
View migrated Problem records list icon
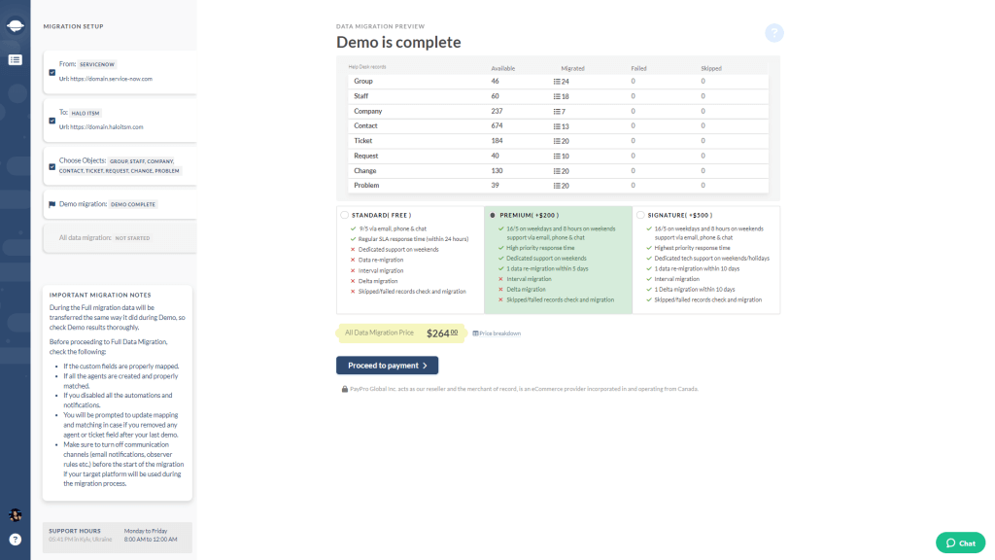click(x=557, y=186)
